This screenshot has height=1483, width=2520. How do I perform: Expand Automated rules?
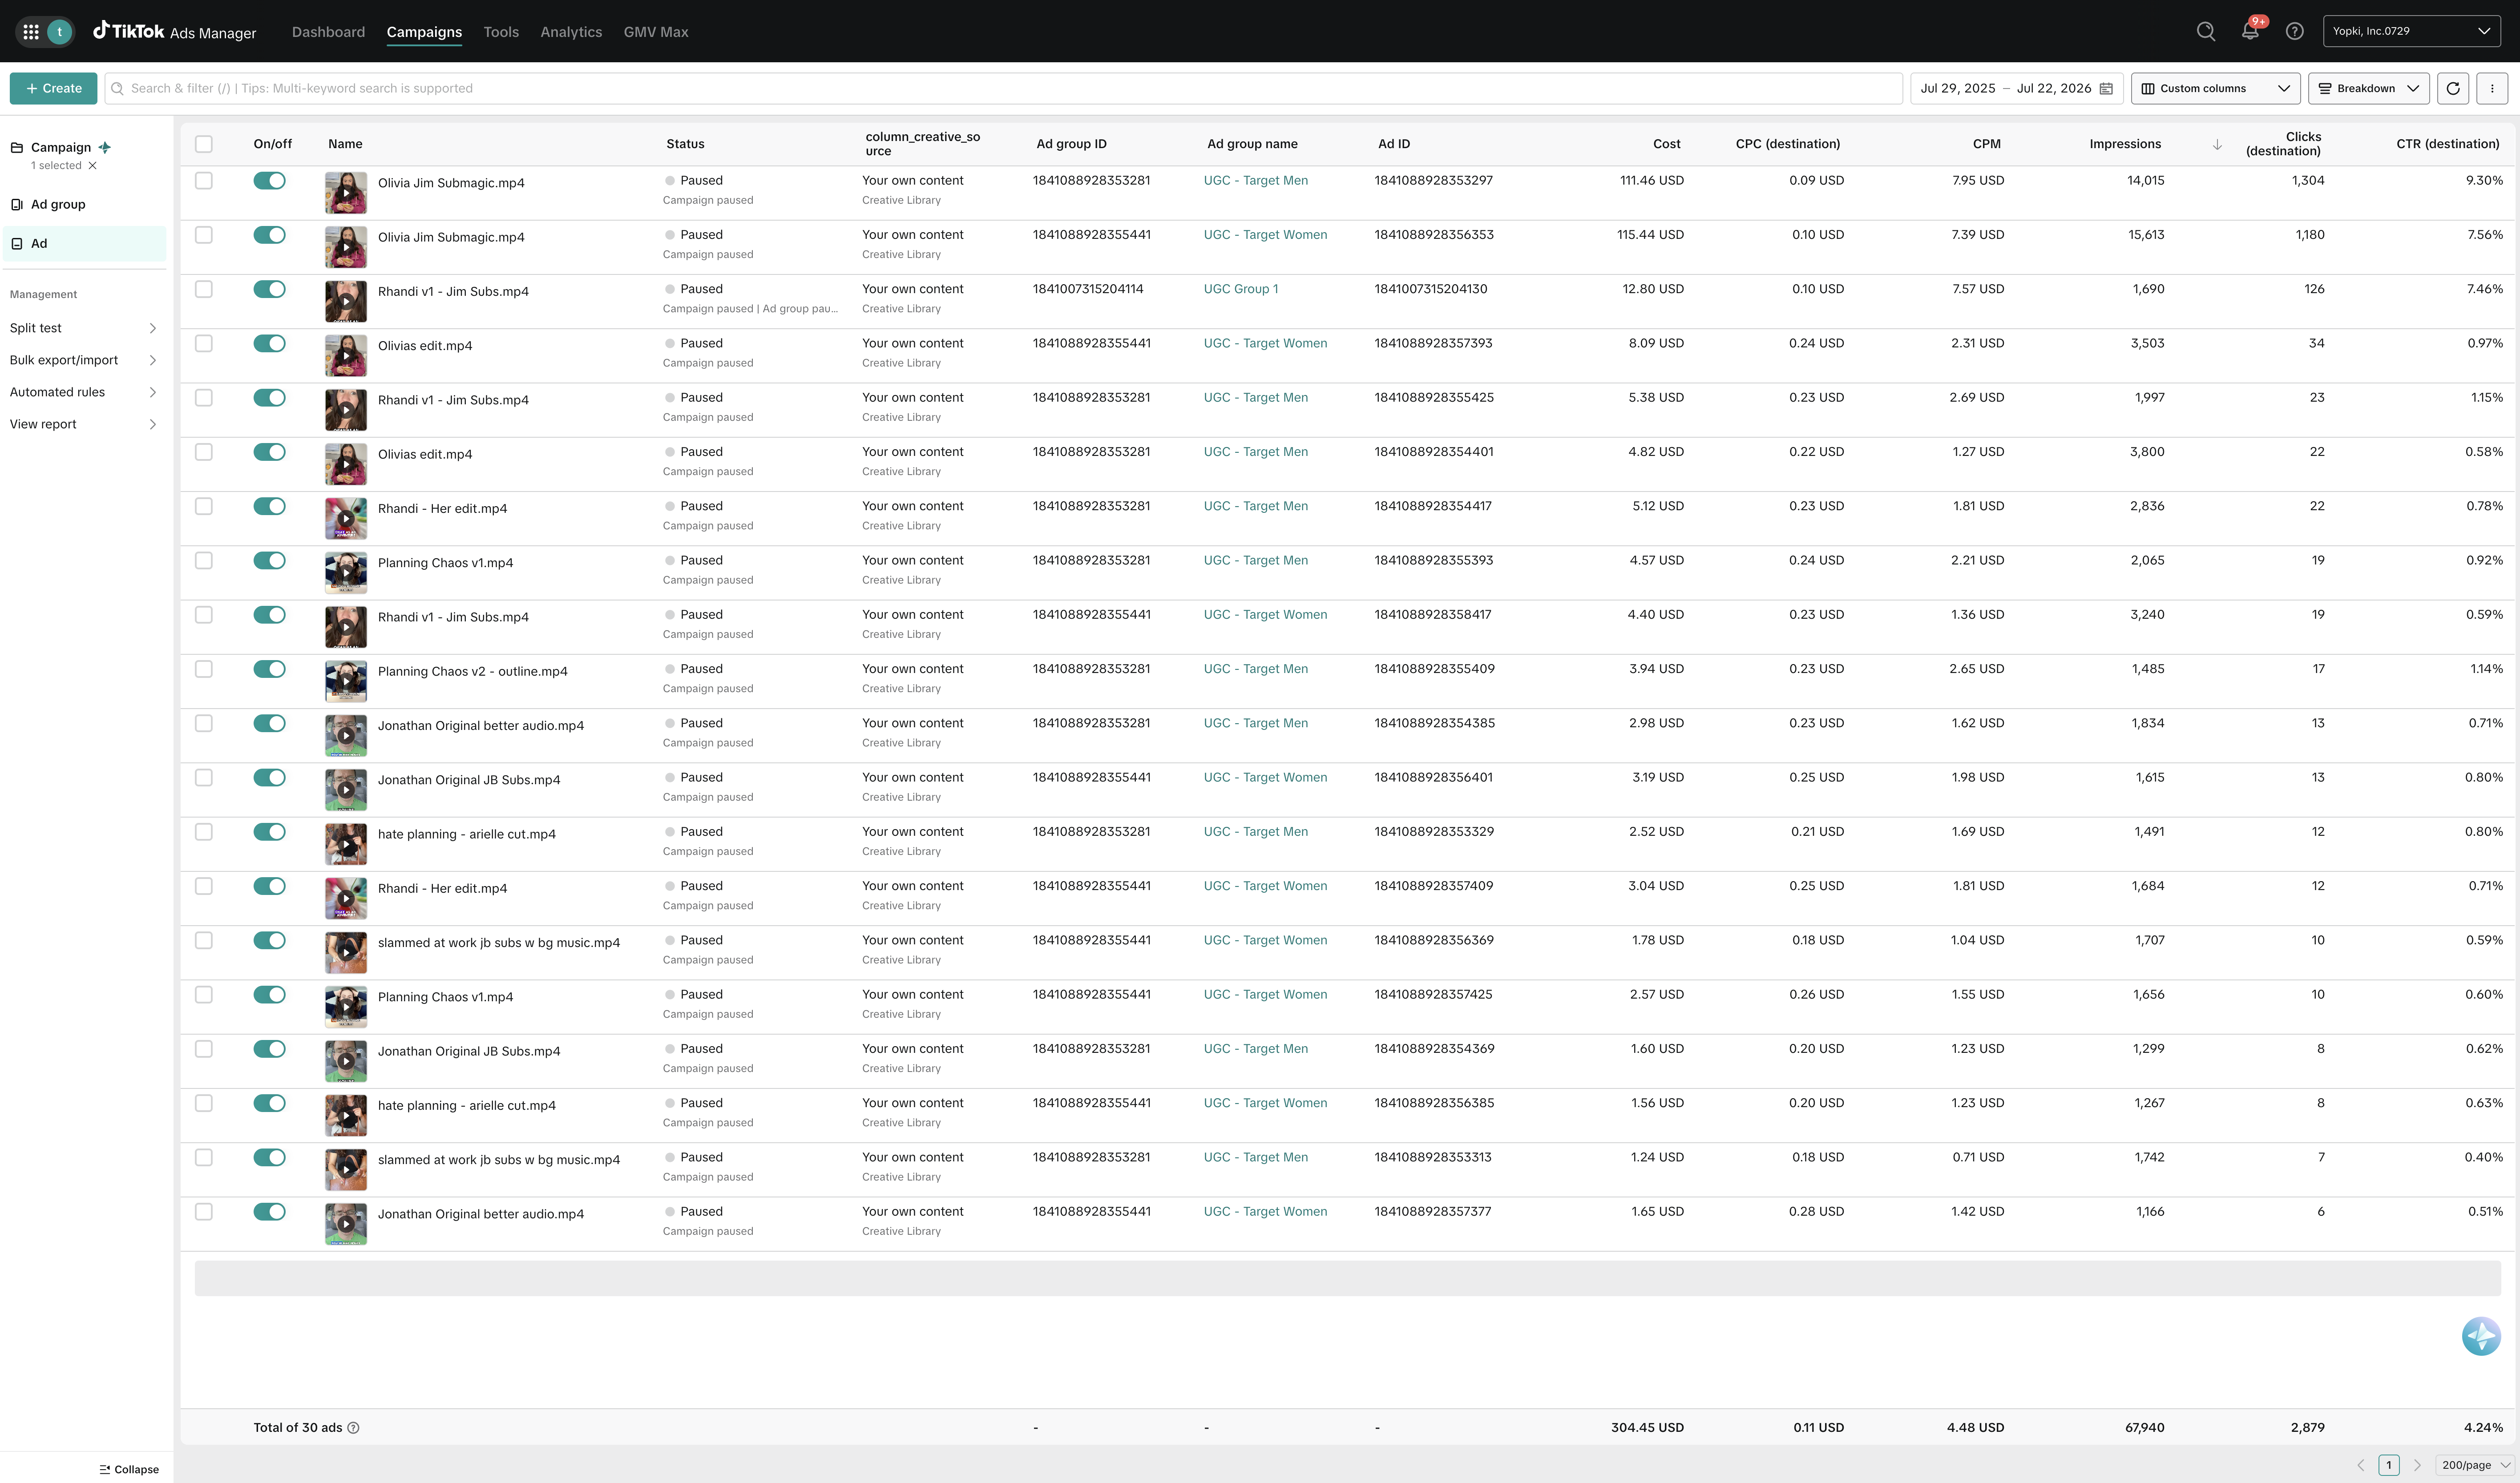click(x=83, y=392)
